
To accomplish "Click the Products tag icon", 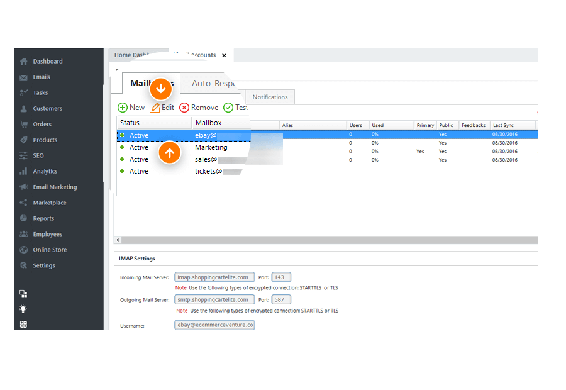I will (23, 140).
